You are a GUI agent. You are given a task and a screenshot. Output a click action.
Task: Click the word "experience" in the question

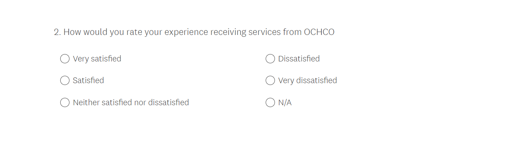coord(186,32)
